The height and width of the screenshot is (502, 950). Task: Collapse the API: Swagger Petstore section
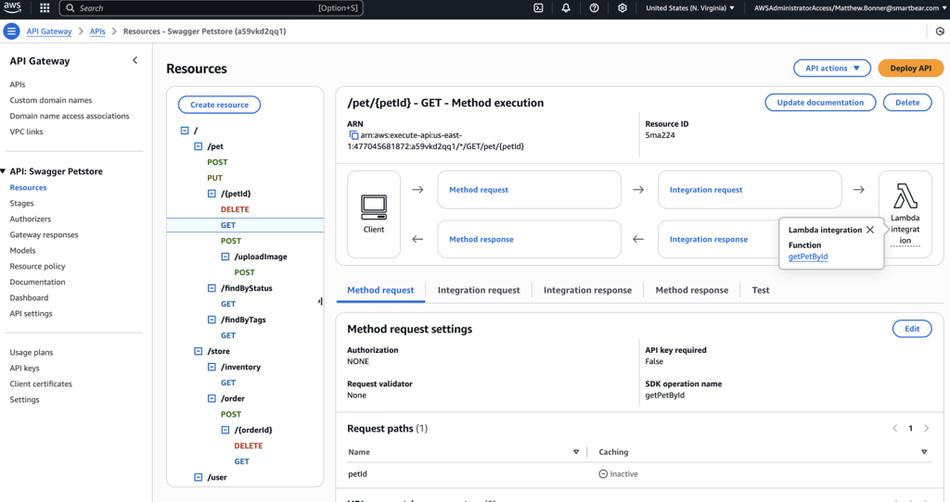point(3,171)
